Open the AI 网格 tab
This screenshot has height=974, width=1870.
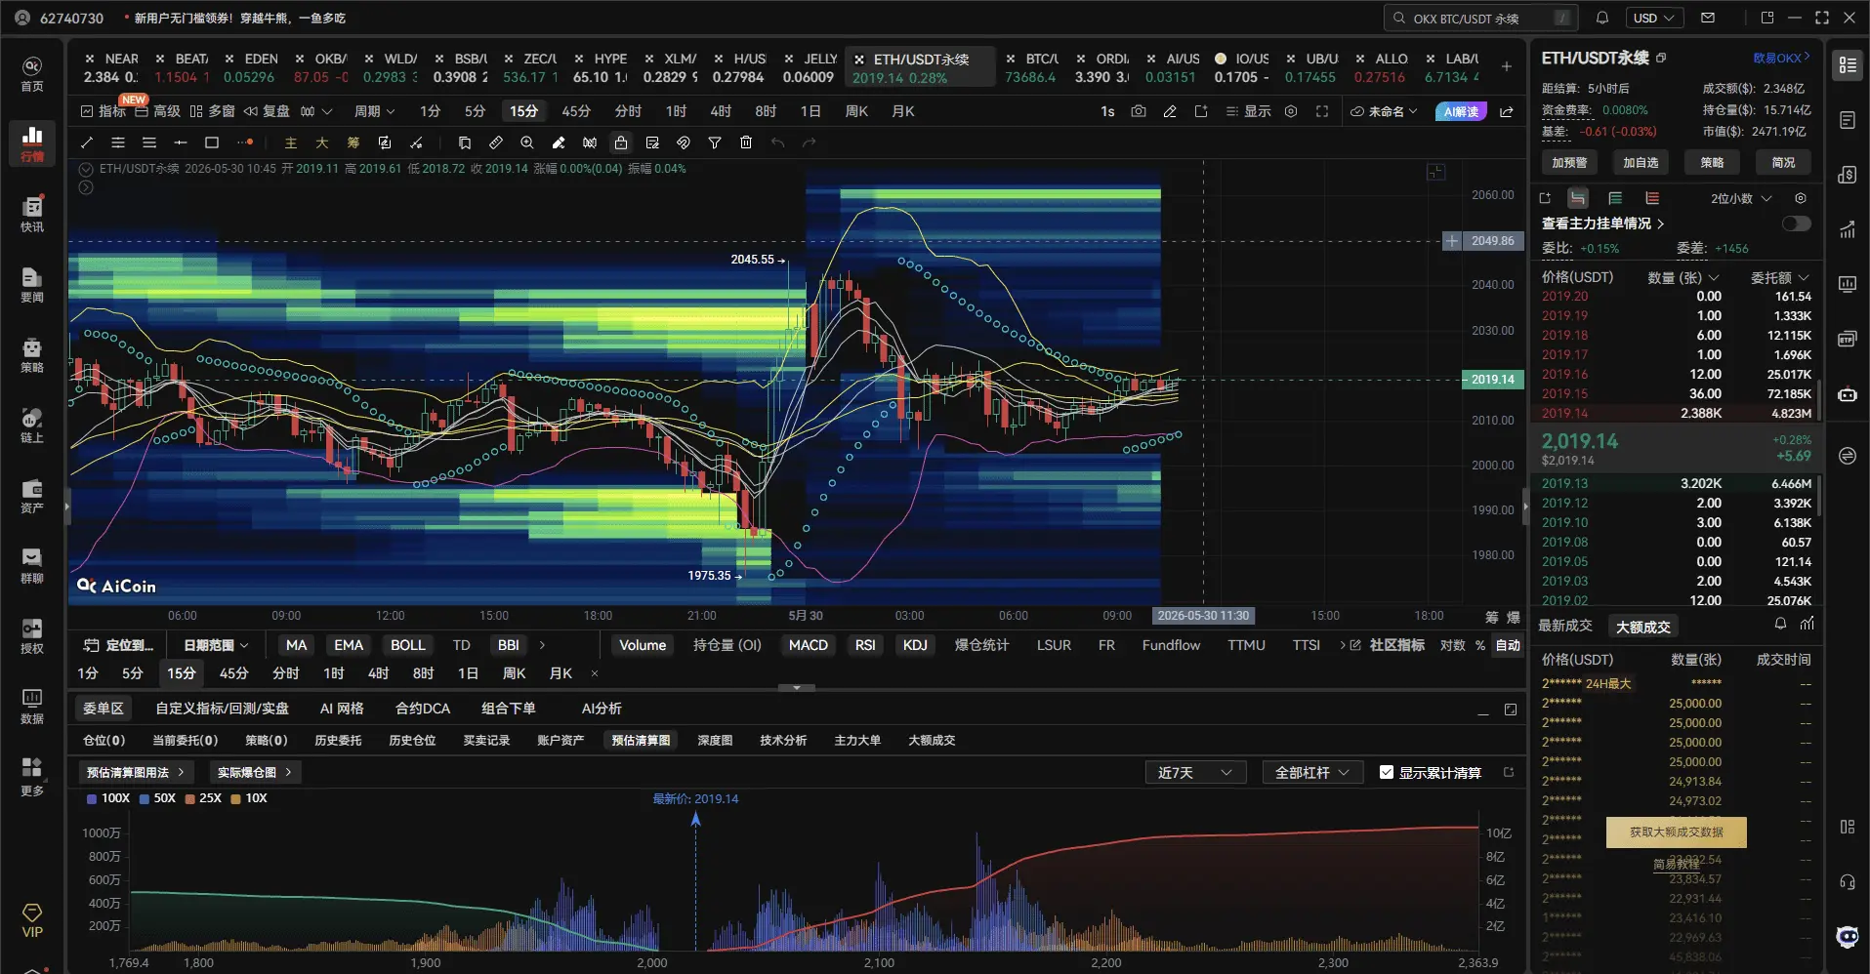click(342, 709)
